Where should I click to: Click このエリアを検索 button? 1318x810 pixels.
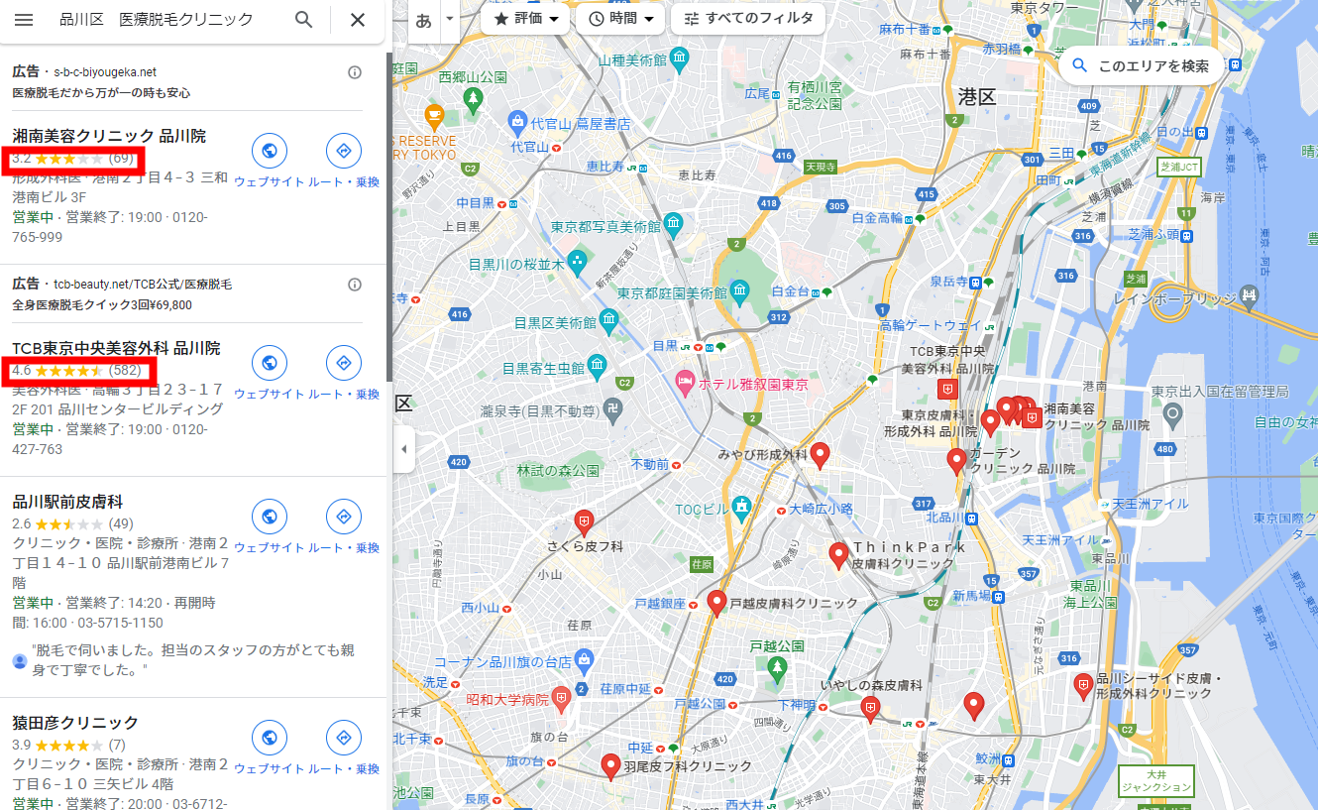click(x=1143, y=66)
